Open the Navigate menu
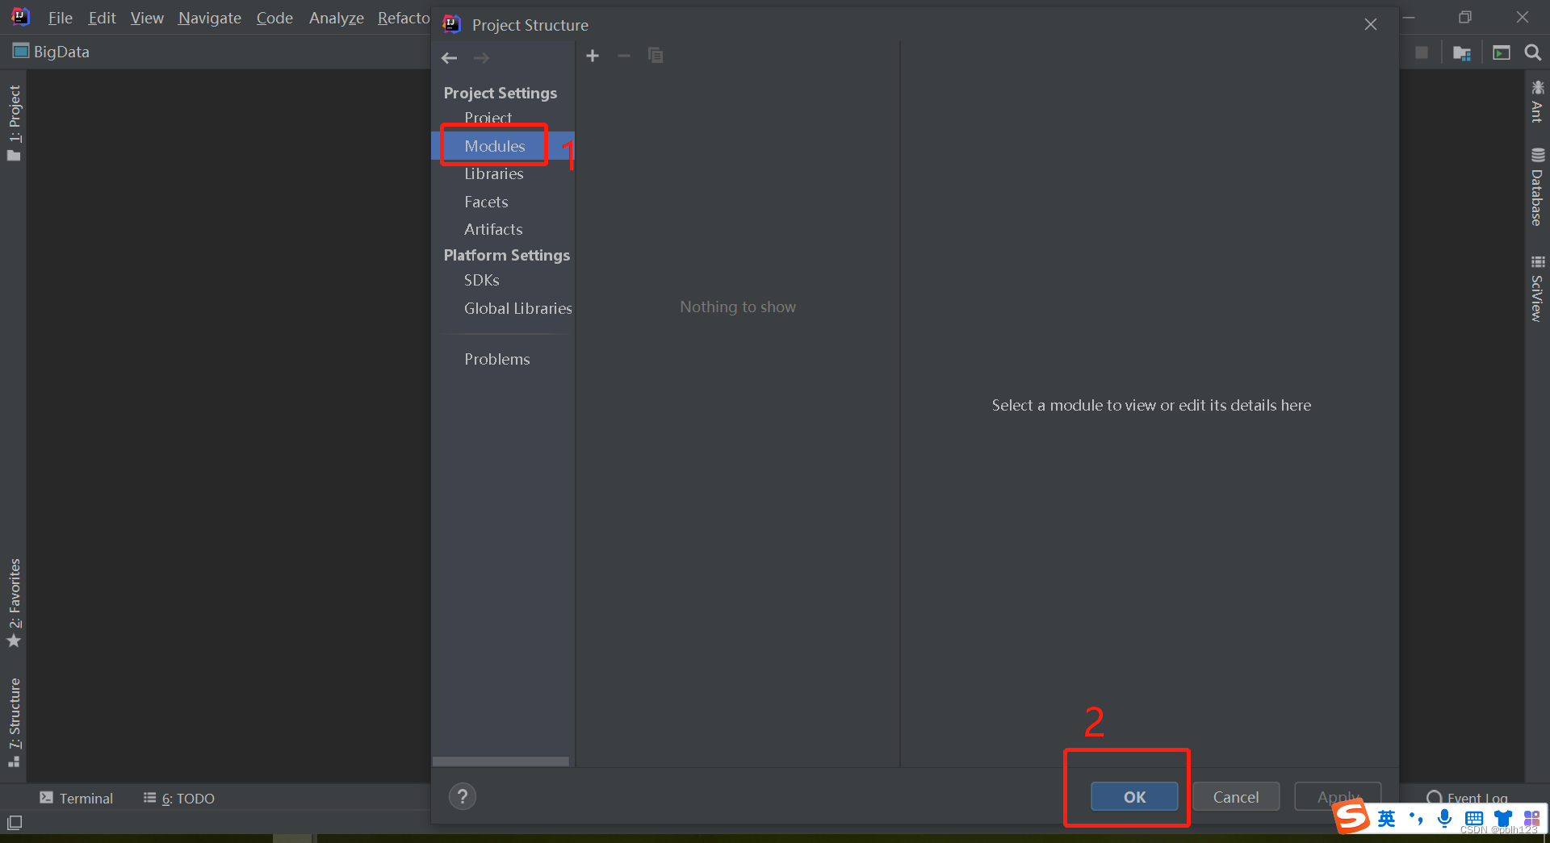The width and height of the screenshot is (1550, 843). (210, 18)
